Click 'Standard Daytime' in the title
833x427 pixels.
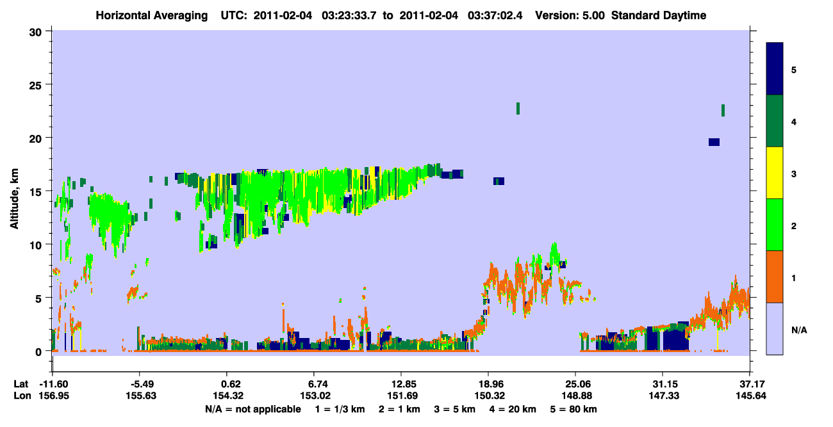[659, 15]
